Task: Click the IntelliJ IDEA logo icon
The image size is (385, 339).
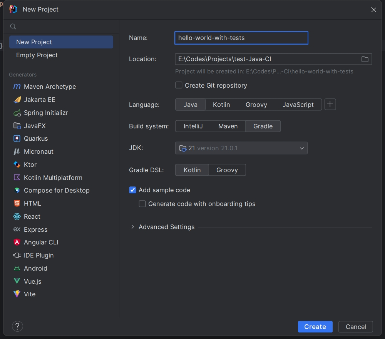Action: [x=13, y=9]
